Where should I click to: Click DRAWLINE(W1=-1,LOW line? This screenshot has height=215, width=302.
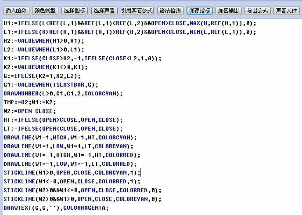pos(70,164)
